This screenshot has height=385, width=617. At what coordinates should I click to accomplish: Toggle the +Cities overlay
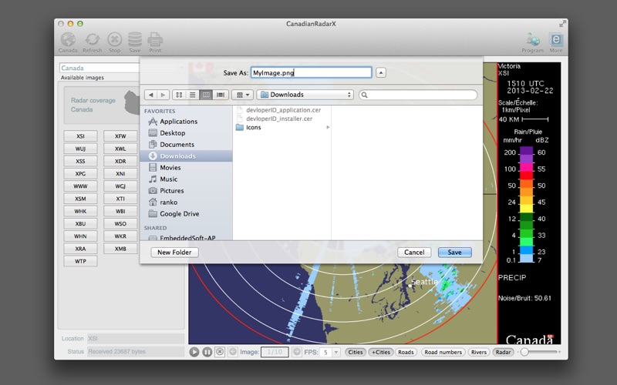coord(381,352)
